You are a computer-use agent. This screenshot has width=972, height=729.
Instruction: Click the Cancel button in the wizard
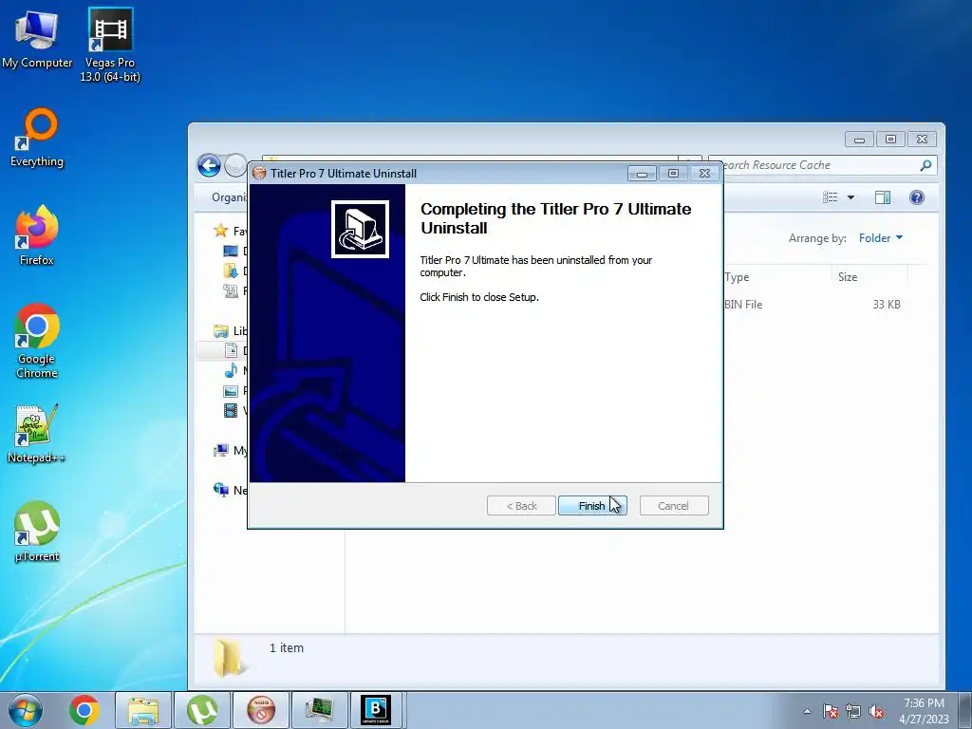pyautogui.click(x=673, y=506)
